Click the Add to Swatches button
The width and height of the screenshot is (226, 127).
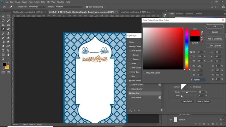tap(215, 39)
